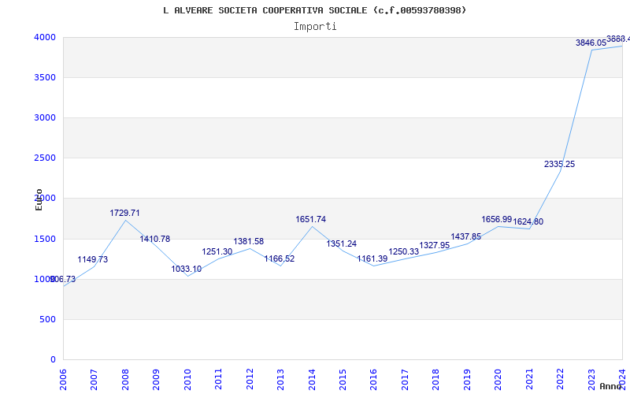This screenshot has height=394, width=630.
Task: Click the 1351.24 data label
Action: pyautogui.click(x=342, y=244)
